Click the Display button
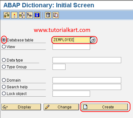Screen dimensions: 133x118 (x=21, y=107)
